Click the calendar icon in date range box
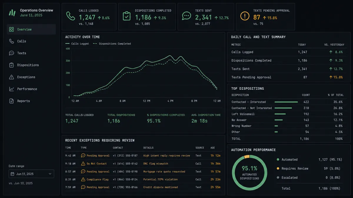 (12, 174)
